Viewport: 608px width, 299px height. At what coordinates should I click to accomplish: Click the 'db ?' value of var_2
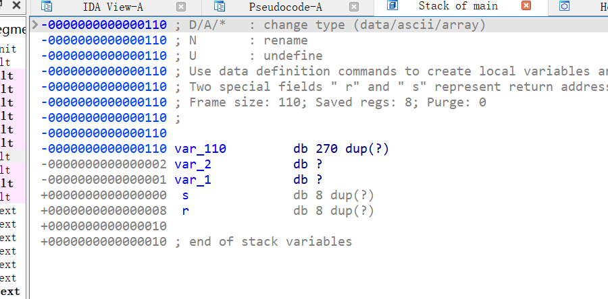click(x=308, y=164)
